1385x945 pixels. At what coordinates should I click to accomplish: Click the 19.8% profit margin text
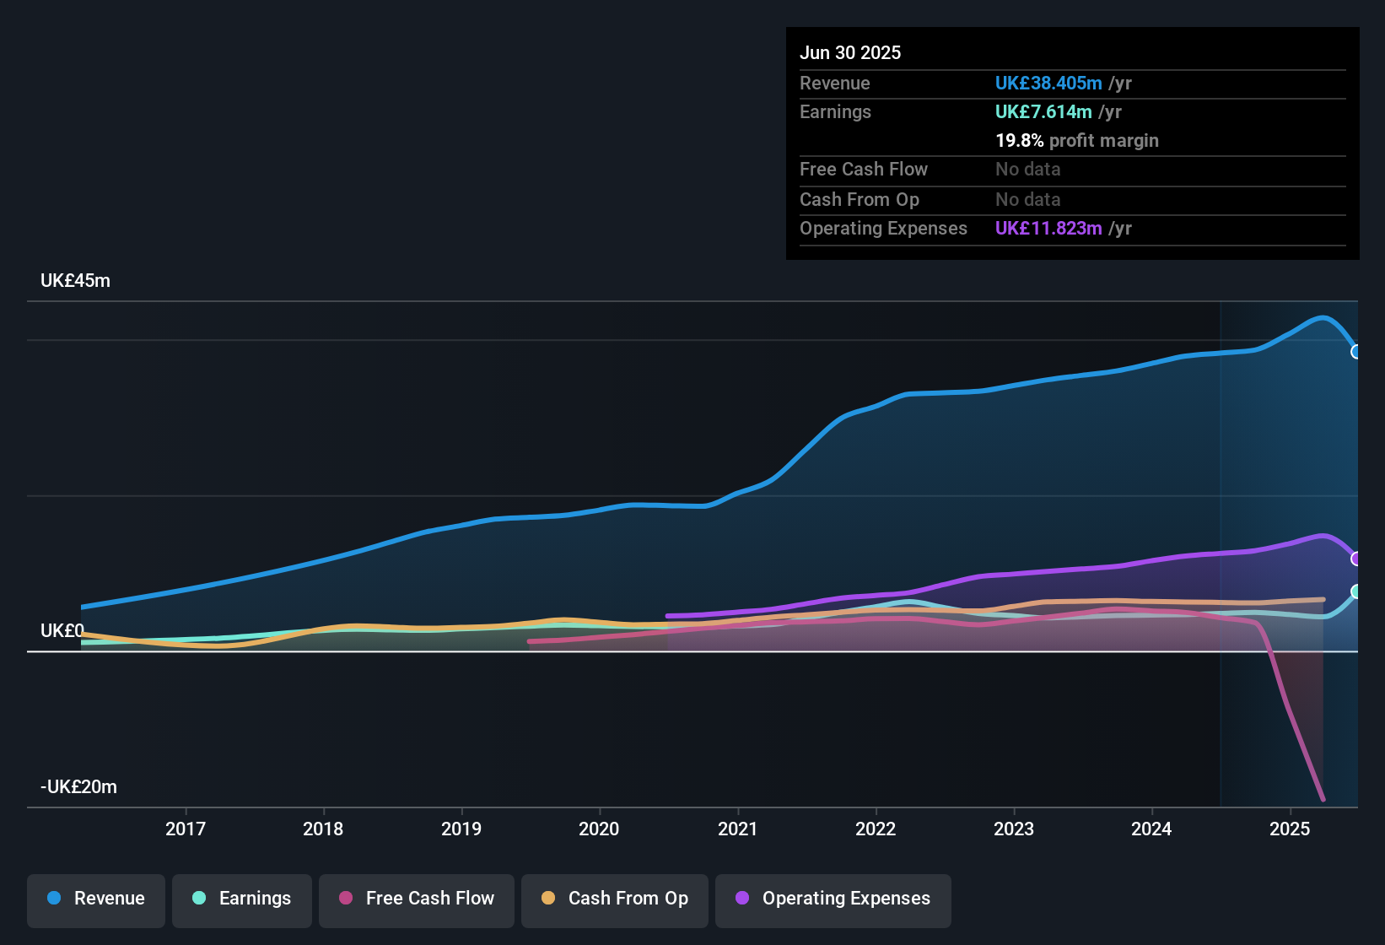1077,141
